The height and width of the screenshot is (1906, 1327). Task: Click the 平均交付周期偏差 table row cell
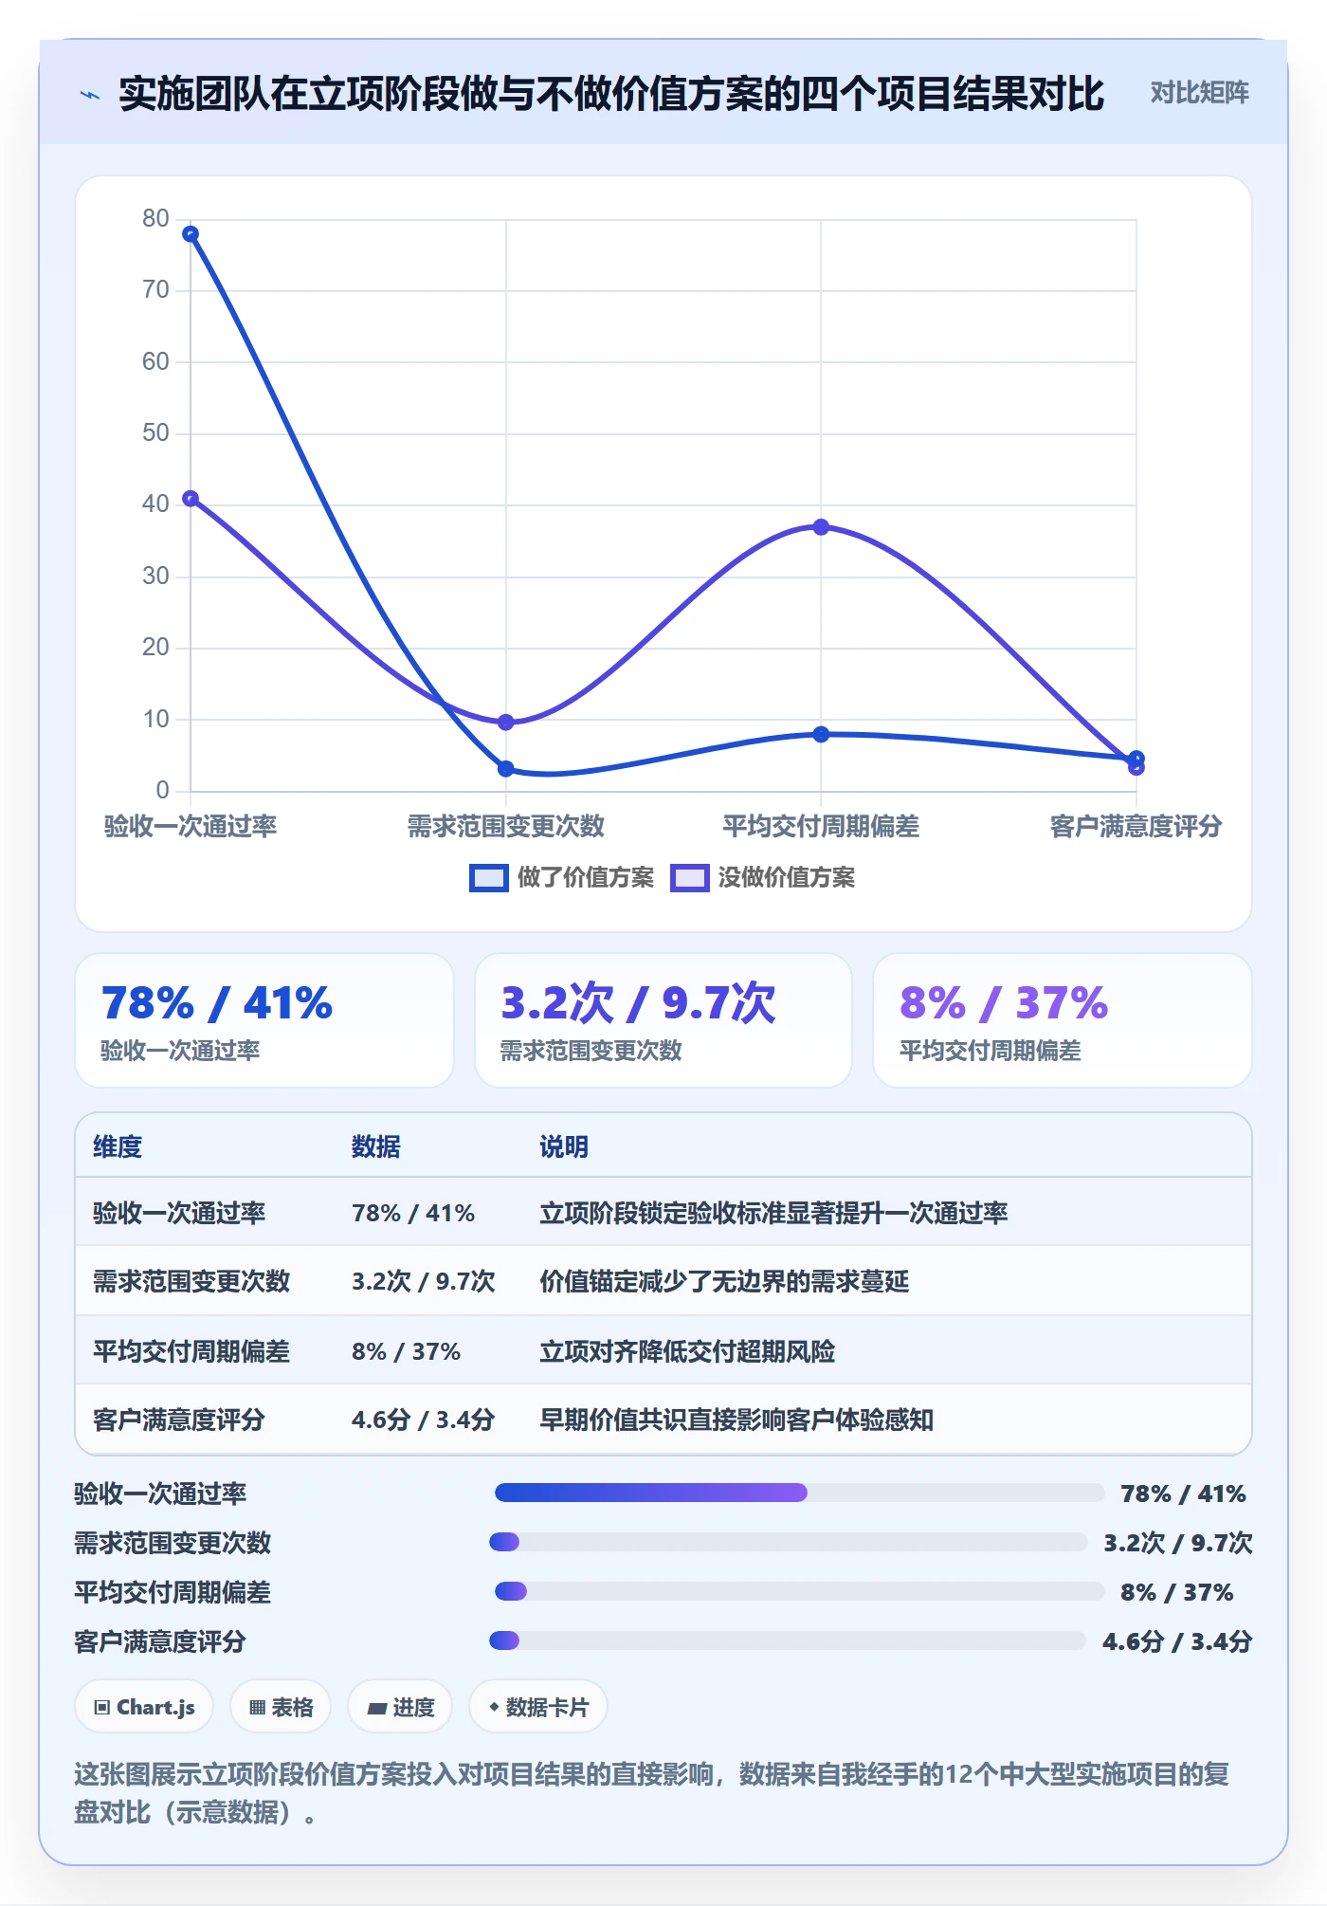click(x=191, y=1351)
